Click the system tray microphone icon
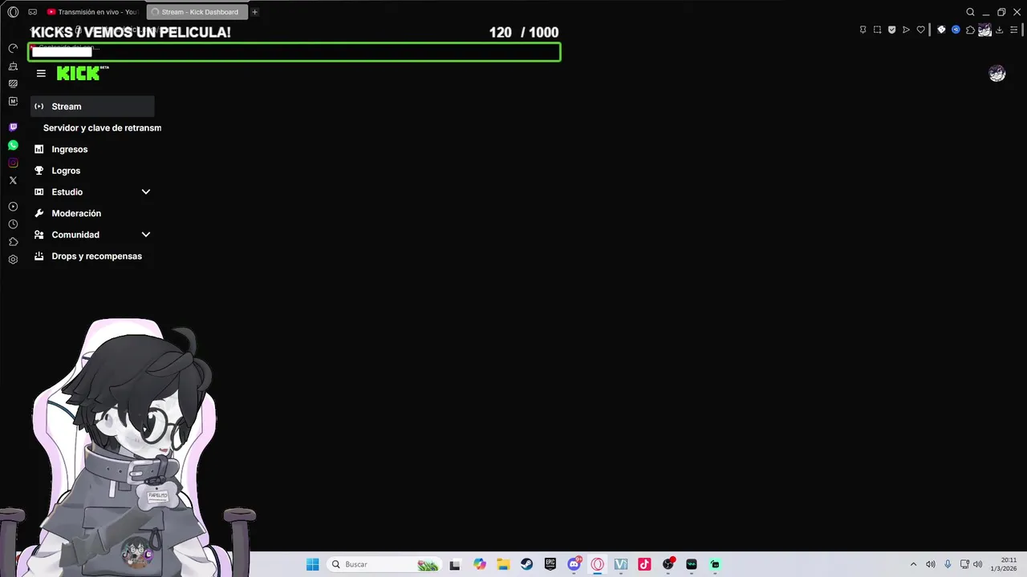The width and height of the screenshot is (1027, 577). pyautogui.click(x=948, y=564)
